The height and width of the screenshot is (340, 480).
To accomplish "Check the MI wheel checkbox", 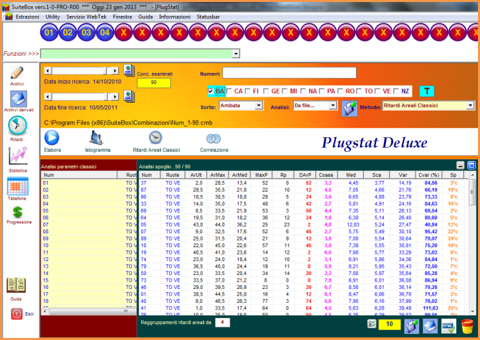I will tap(284, 91).
